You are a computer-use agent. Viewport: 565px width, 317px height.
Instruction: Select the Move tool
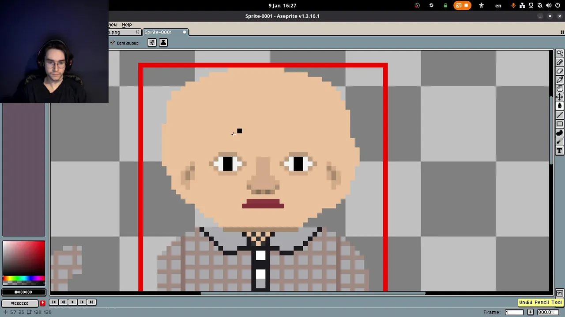(560, 97)
